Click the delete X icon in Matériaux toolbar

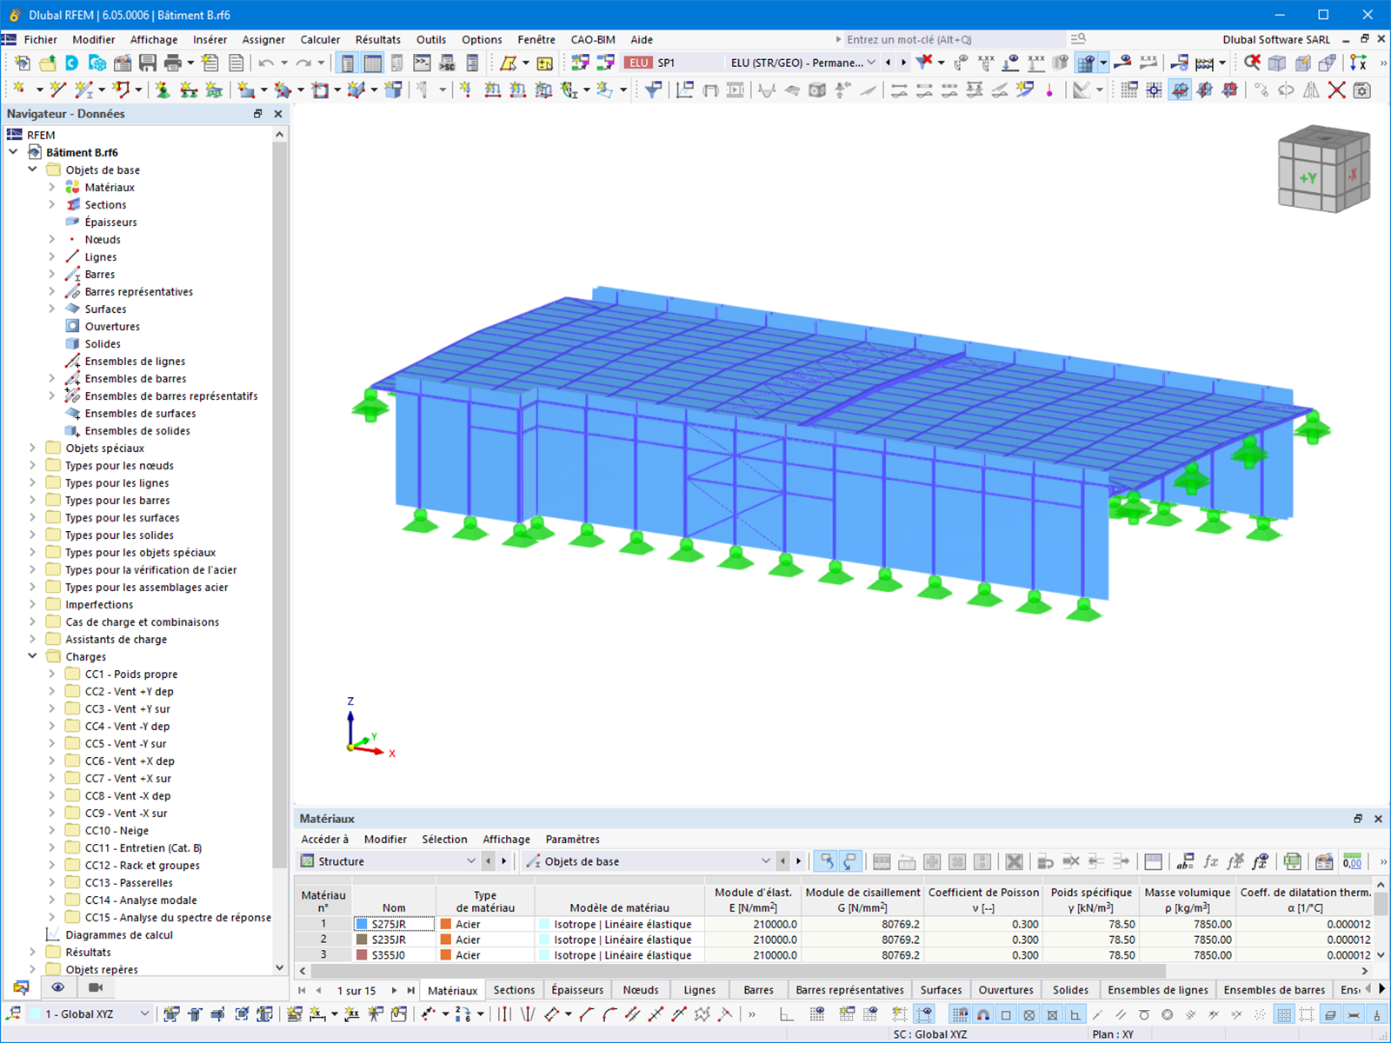[1014, 861]
